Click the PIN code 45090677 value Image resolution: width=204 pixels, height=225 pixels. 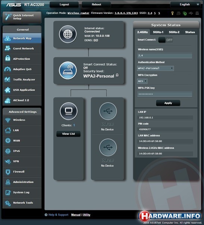tap(165, 129)
